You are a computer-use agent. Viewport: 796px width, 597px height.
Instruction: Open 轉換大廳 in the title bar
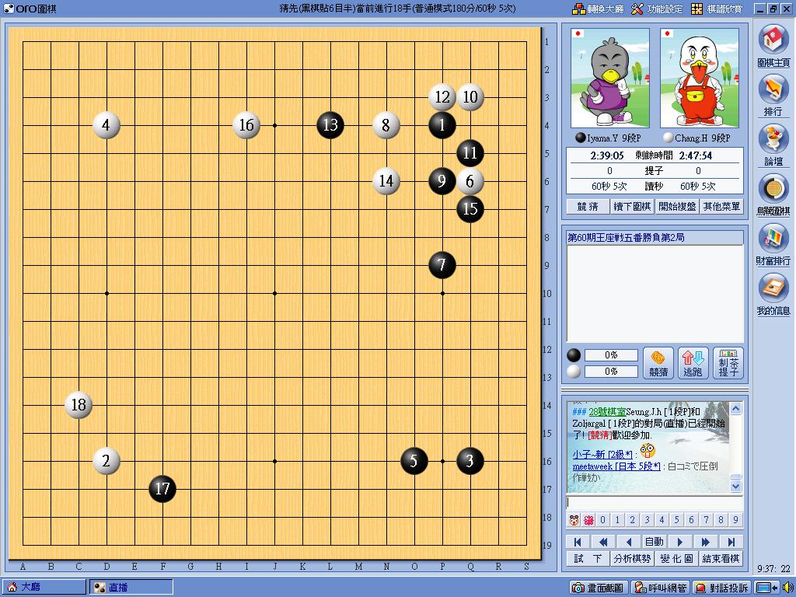[598, 9]
